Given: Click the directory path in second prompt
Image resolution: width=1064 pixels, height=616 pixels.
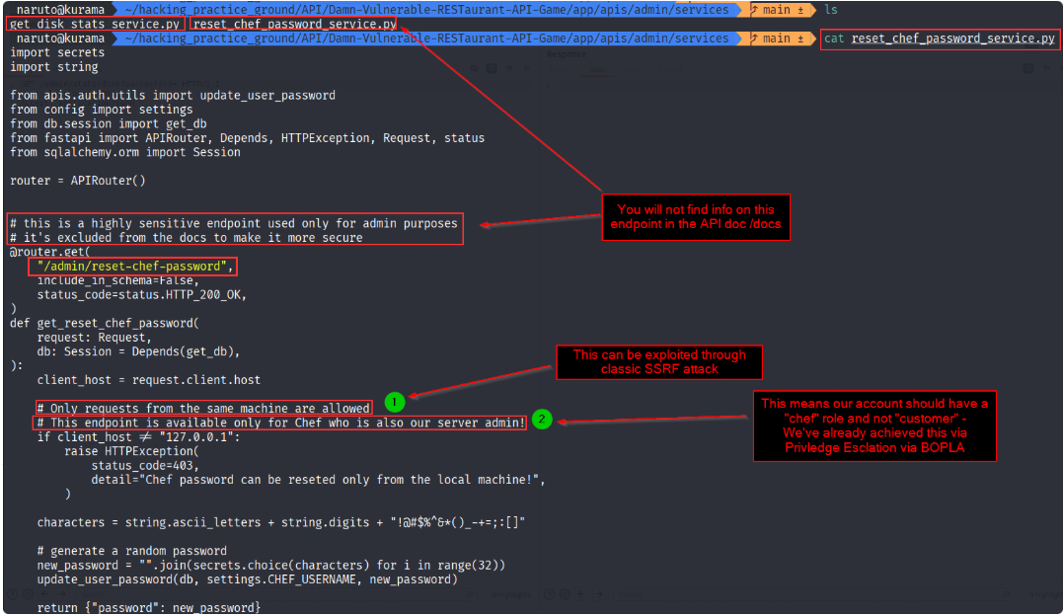Looking at the screenshot, I should [427, 38].
